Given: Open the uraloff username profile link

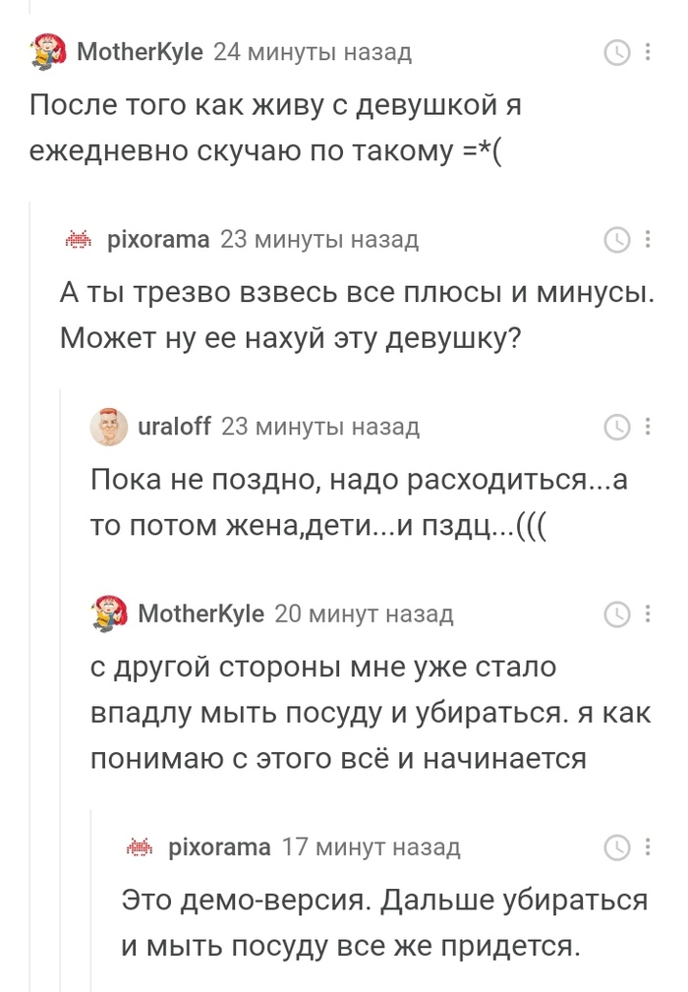Looking at the screenshot, I should click(x=175, y=427).
